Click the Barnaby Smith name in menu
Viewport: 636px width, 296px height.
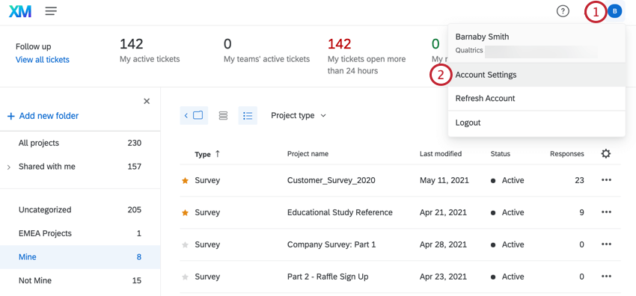pyautogui.click(x=482, y=37)
